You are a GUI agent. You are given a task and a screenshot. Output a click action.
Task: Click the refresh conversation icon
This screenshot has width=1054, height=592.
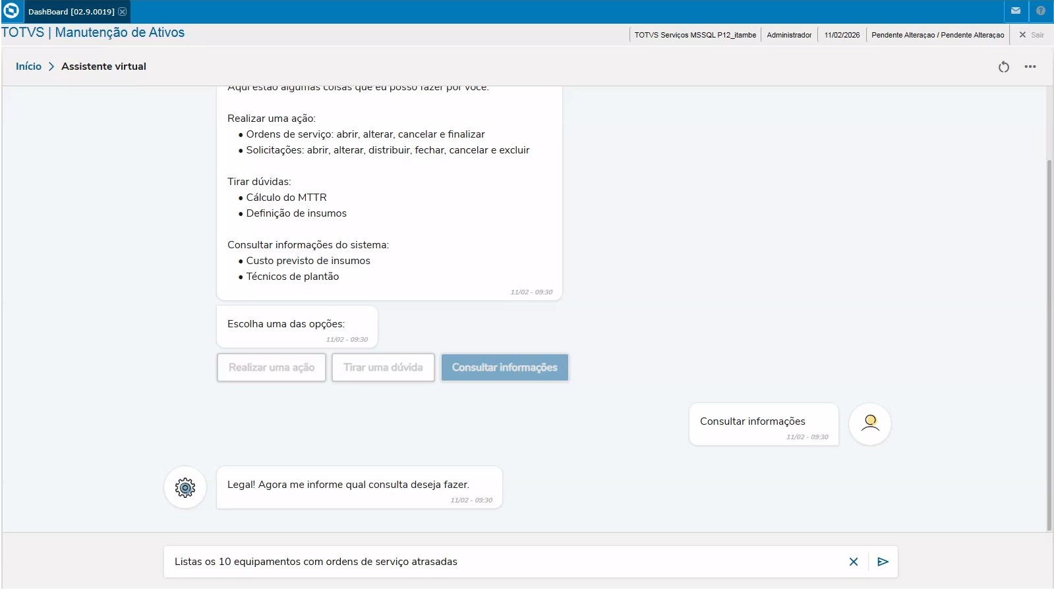point(1003,67)
